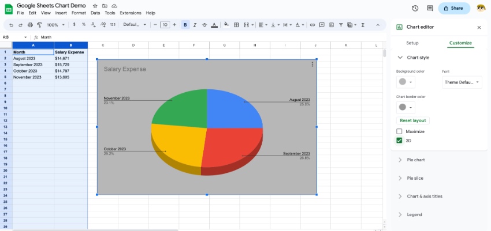Close the Chart editor panel
This screenshot has width=491, height=231.
pyautogui.click(x=479, y=28)
